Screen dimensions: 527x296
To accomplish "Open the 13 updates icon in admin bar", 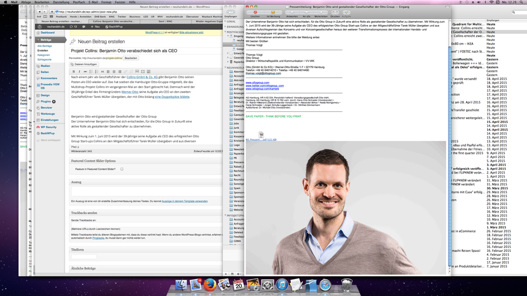I will pos(73,27).
